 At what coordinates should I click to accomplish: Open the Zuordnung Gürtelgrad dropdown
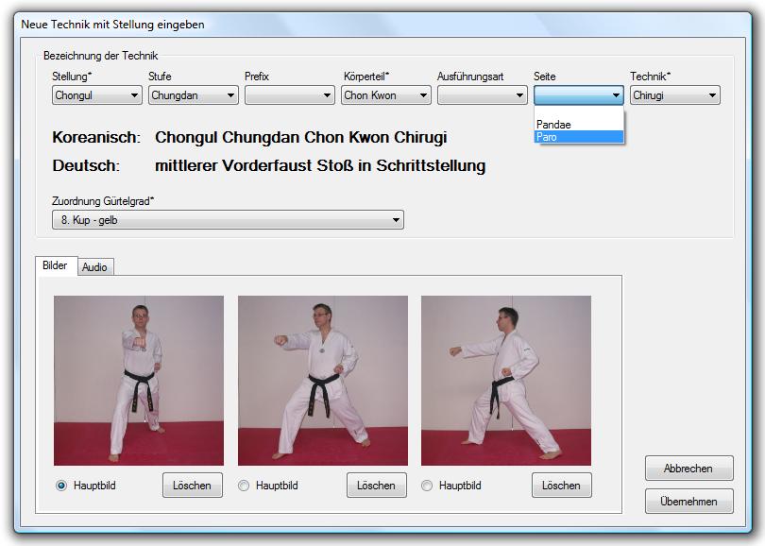228,219
